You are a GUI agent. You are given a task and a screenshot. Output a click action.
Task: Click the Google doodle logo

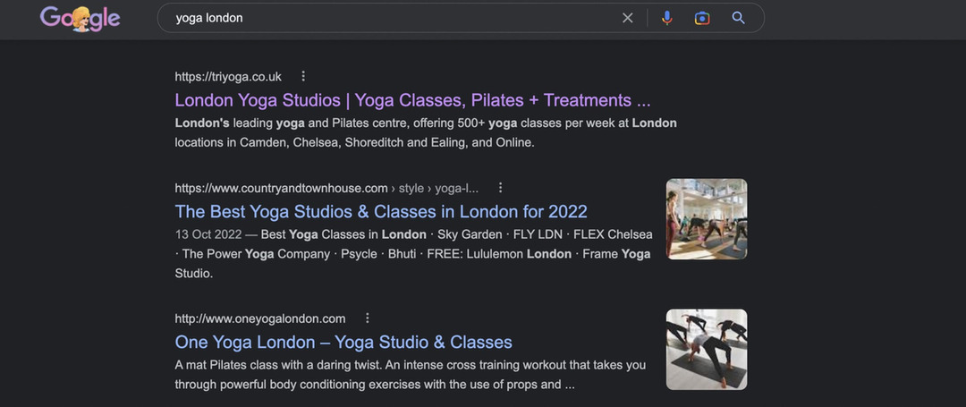point(80,19)
